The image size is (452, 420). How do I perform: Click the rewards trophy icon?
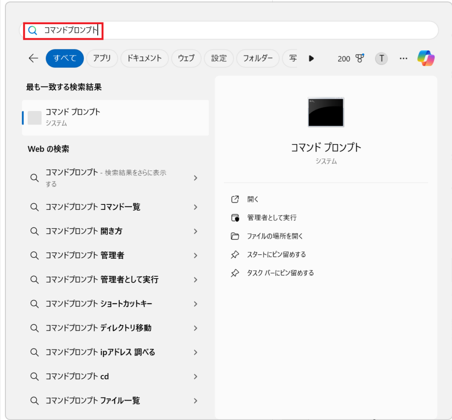point(360,58)
